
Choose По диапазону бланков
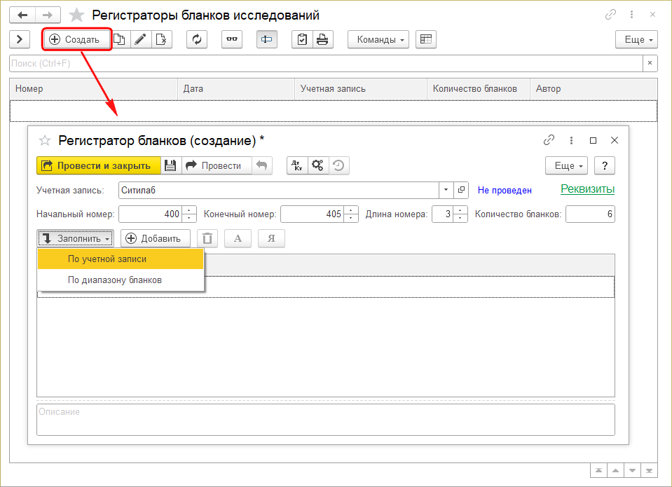pyautogui.click(x=121, y=280)
